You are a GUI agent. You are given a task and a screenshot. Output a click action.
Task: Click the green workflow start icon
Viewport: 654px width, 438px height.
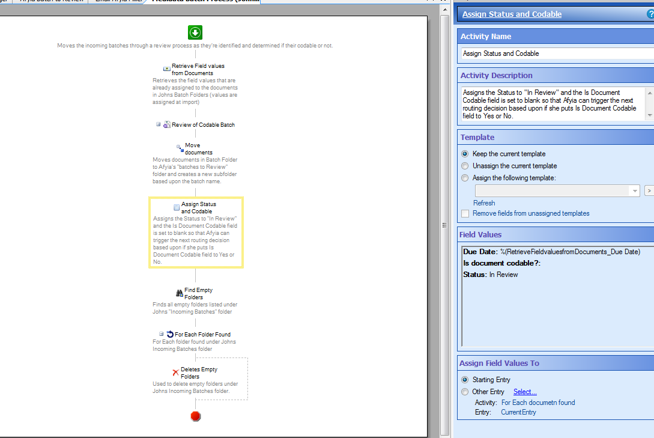coord(195,32)
